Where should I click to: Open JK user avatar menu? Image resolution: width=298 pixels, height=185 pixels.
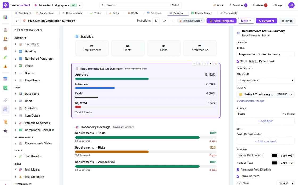pos(291,5)
